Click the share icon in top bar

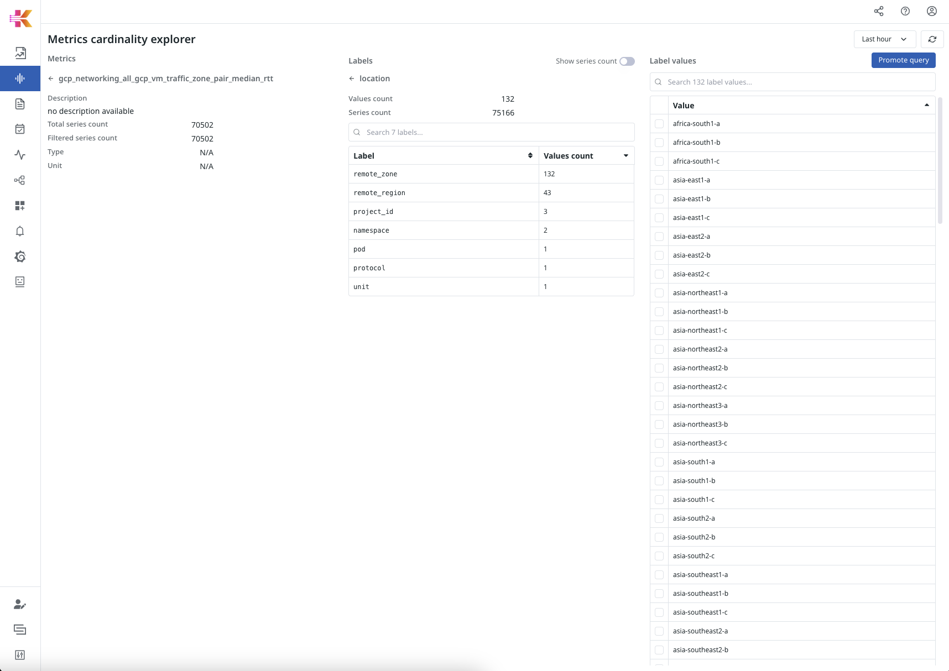click(x=879, y=11)
